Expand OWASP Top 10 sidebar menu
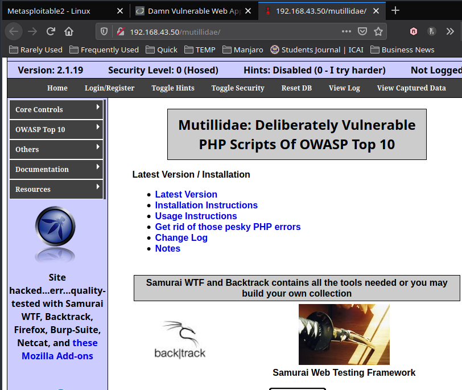Image resolution: width=462 pixels, height=390 pixels. point(56,129)
